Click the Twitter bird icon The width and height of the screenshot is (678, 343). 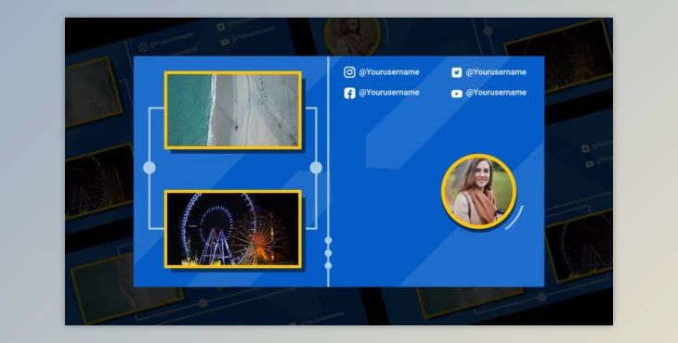(457, 72)
